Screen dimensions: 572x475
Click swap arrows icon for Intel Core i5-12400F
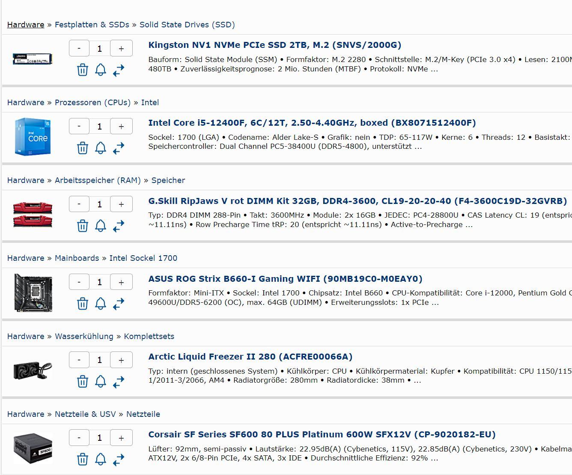[119, 148]
